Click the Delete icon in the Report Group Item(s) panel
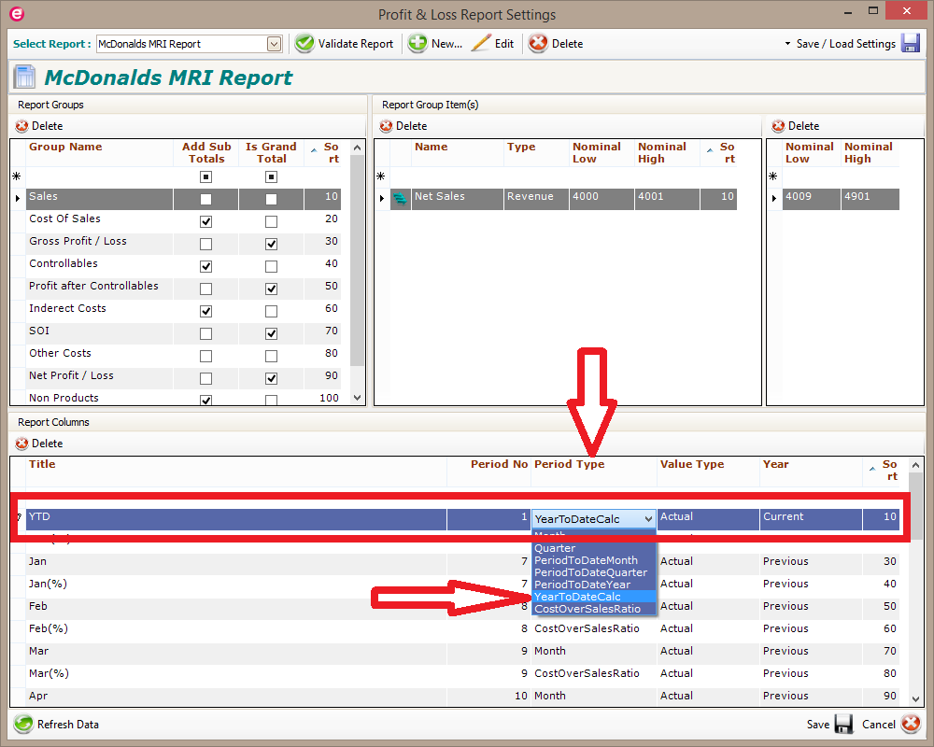This screenshot has width=934, height=747. 386,126
